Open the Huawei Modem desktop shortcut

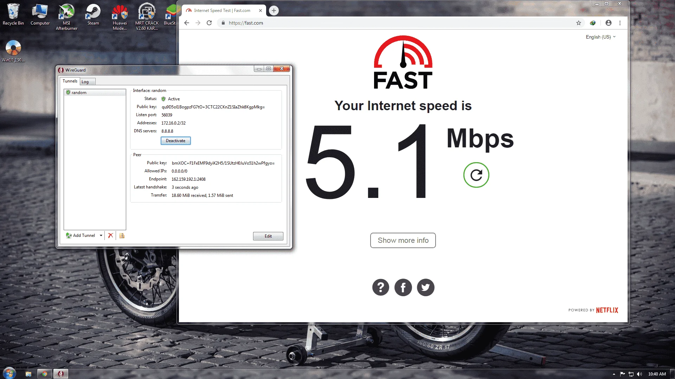point(120,17)
